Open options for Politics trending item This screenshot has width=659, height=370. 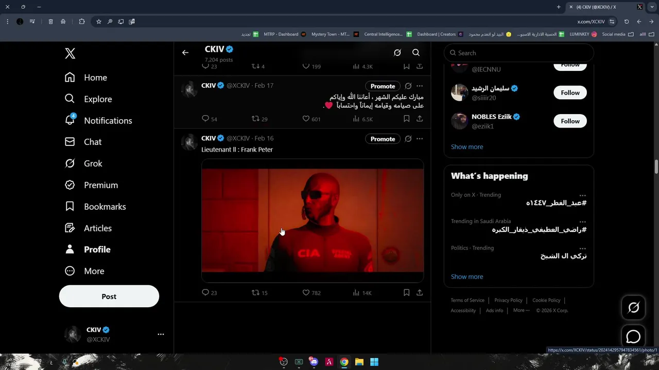(x=582, y=248)
